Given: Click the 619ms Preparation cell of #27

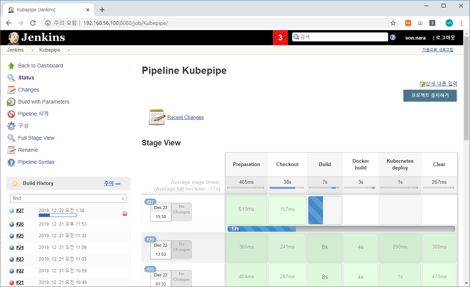Looking at the screenshot, I should 246,210.
